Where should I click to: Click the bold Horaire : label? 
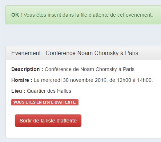(x=22, y=80)
